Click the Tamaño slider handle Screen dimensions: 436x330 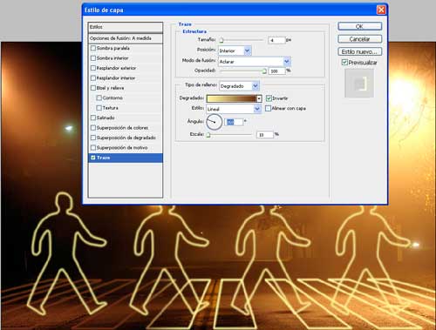pos(221,40)
